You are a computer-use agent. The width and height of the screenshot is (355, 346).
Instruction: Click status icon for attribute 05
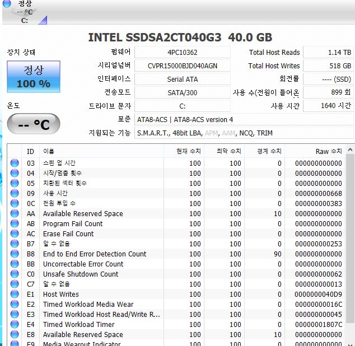pos(15,183)
